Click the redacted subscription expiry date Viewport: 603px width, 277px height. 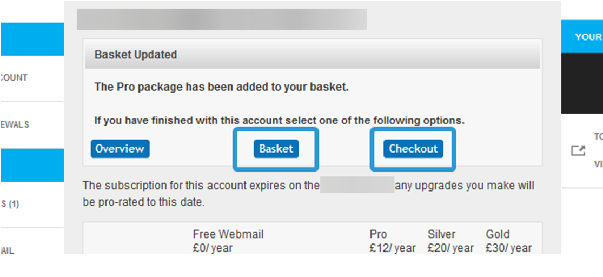coord(357,186)
